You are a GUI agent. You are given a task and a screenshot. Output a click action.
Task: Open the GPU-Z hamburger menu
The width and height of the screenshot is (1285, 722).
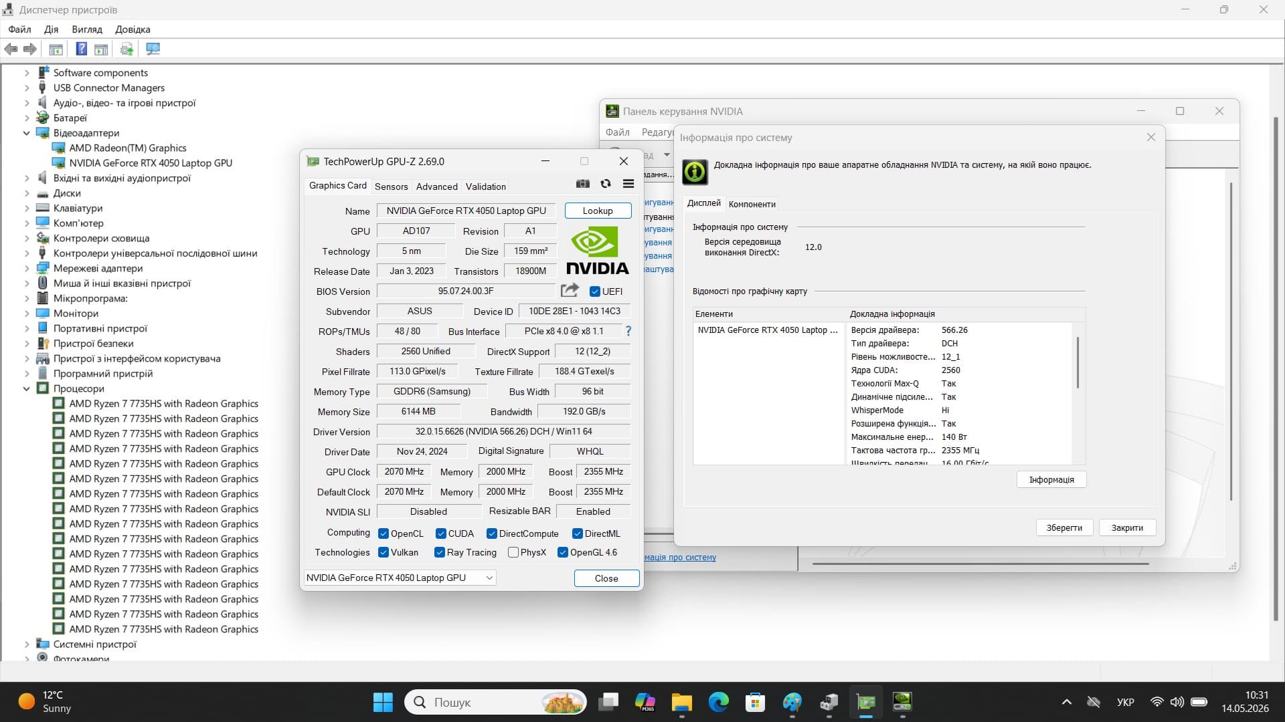coord(628,184)
